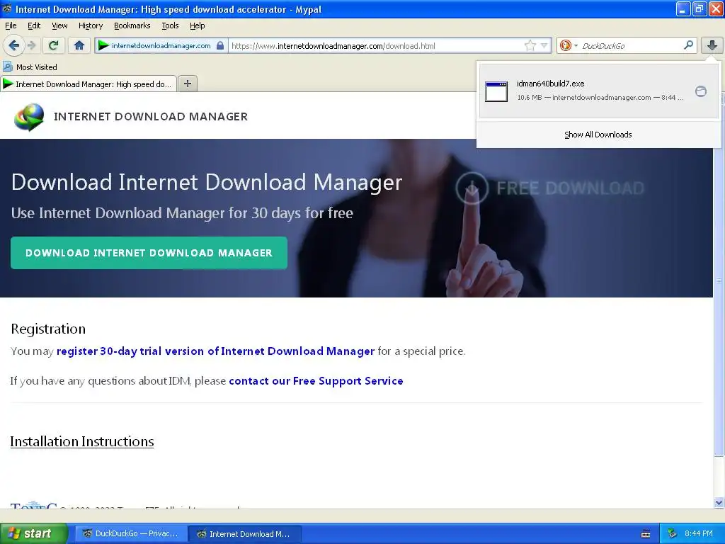Open the DuckDuckGo search engine selector
Viewport: 725px width, 544px height.
(569, 45)
